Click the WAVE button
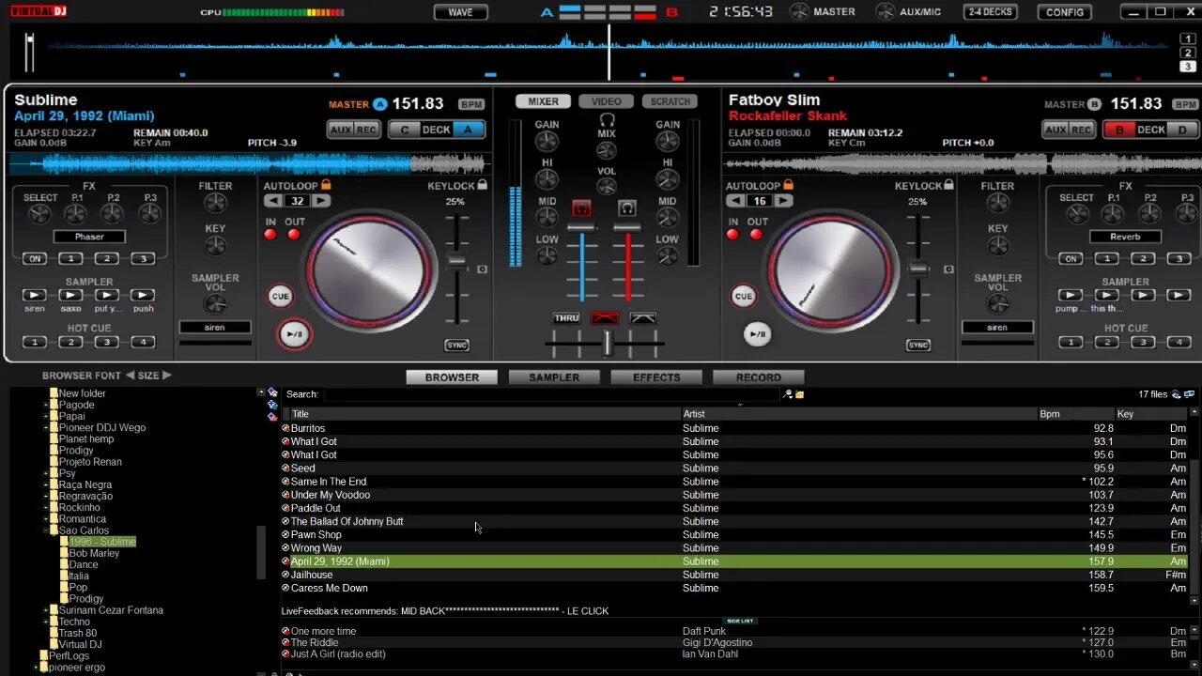The width and height of the screenshot is (1202, 676). tap(460, 12)
